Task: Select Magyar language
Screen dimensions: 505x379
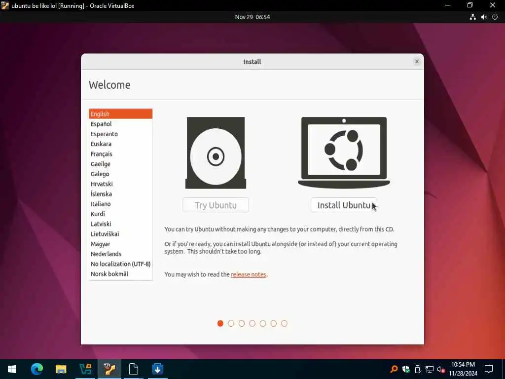Action: tap(121, 244)
